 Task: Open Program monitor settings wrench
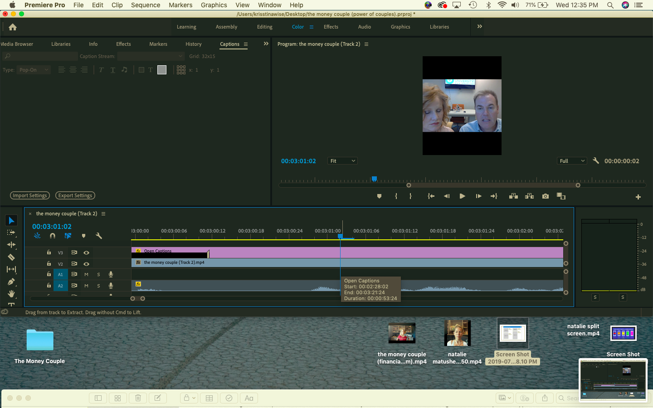pyautogui.click(x=596, y=160)
